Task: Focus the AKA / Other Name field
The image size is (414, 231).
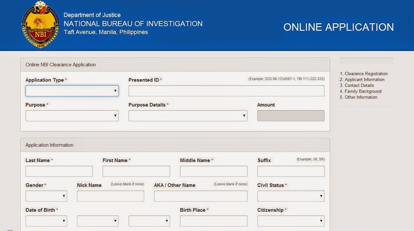Action: [x=201, y=196]
